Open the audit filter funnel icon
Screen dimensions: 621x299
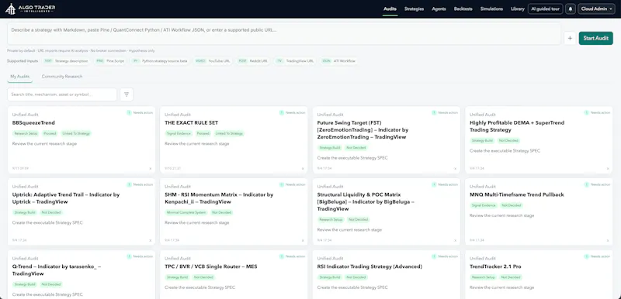127,95
